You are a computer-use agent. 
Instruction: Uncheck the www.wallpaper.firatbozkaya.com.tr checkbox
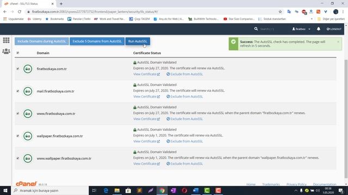[x=18, y=158]
